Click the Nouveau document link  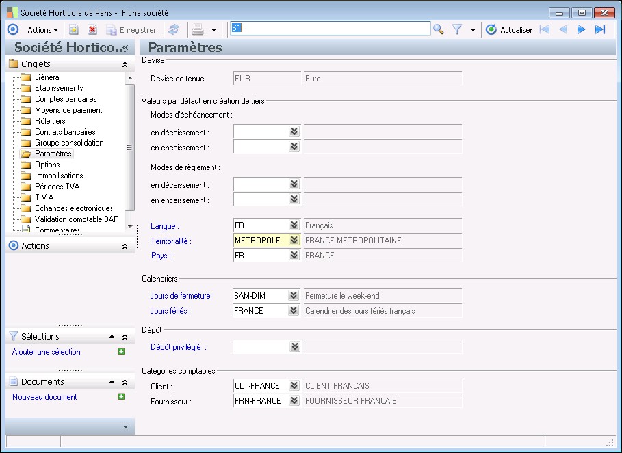[44, 397]
